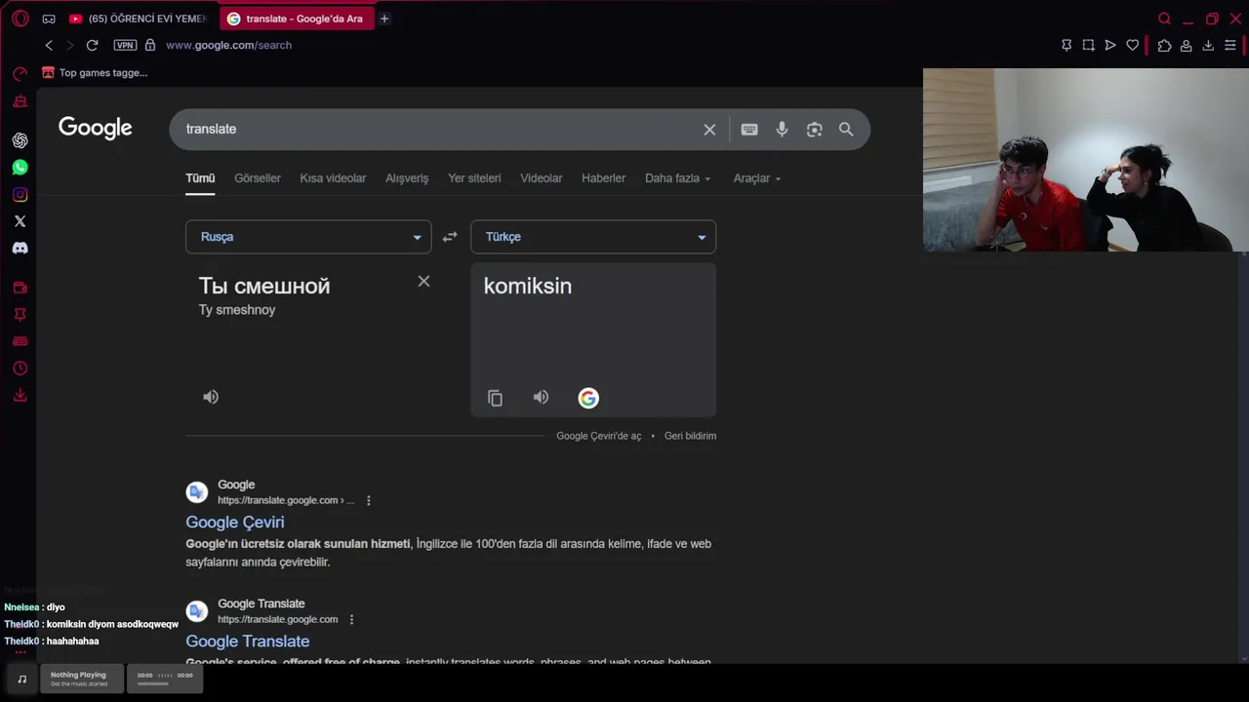The width and height of the screenshot is (1249, 702).
Task: Switch to Haberler tab
Action: pos(603,178)
